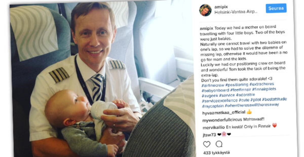
Task: Open the #serviceexcellence hashtag
Action: click(220, 101)
